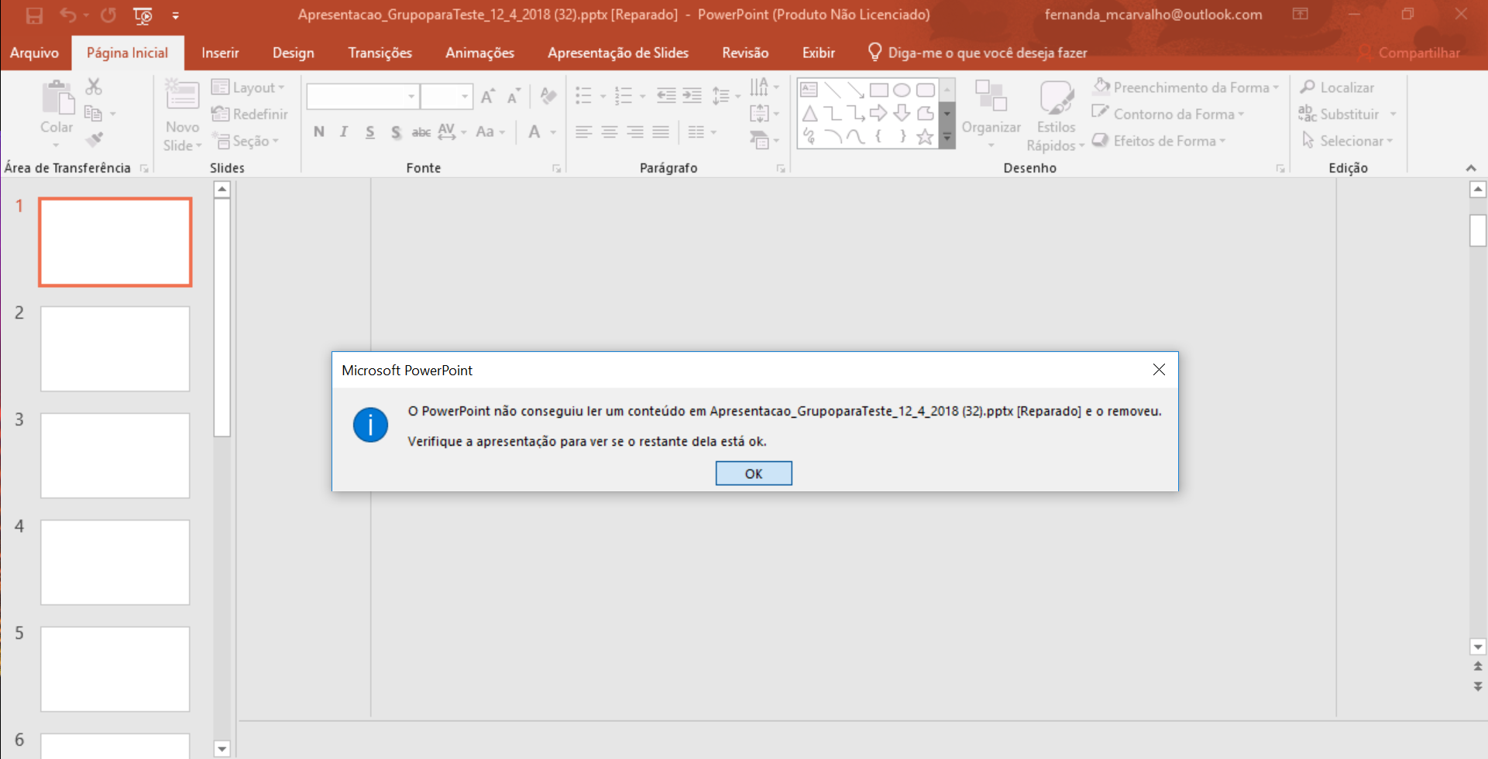Toggle underline on selected text

point(369,132)
